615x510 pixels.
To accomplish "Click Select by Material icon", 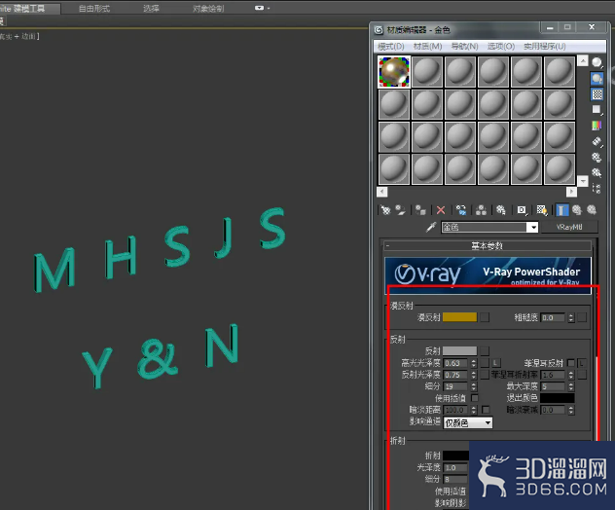I will coord(597,172).
